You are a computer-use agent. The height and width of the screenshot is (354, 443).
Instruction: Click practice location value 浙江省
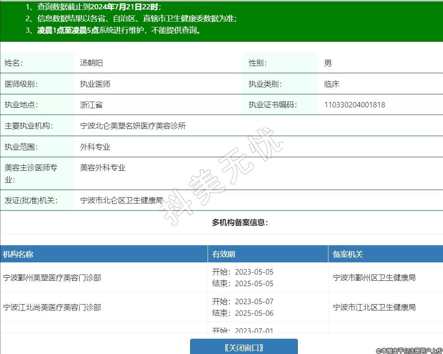tap(91, 105)
